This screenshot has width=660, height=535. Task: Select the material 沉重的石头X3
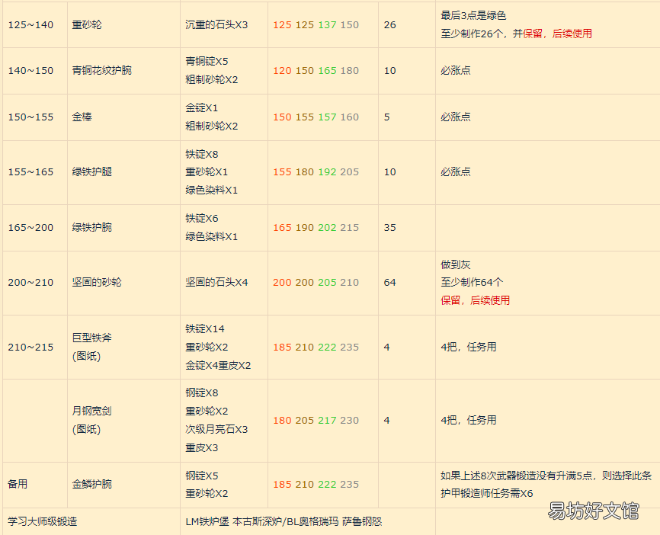216,25
